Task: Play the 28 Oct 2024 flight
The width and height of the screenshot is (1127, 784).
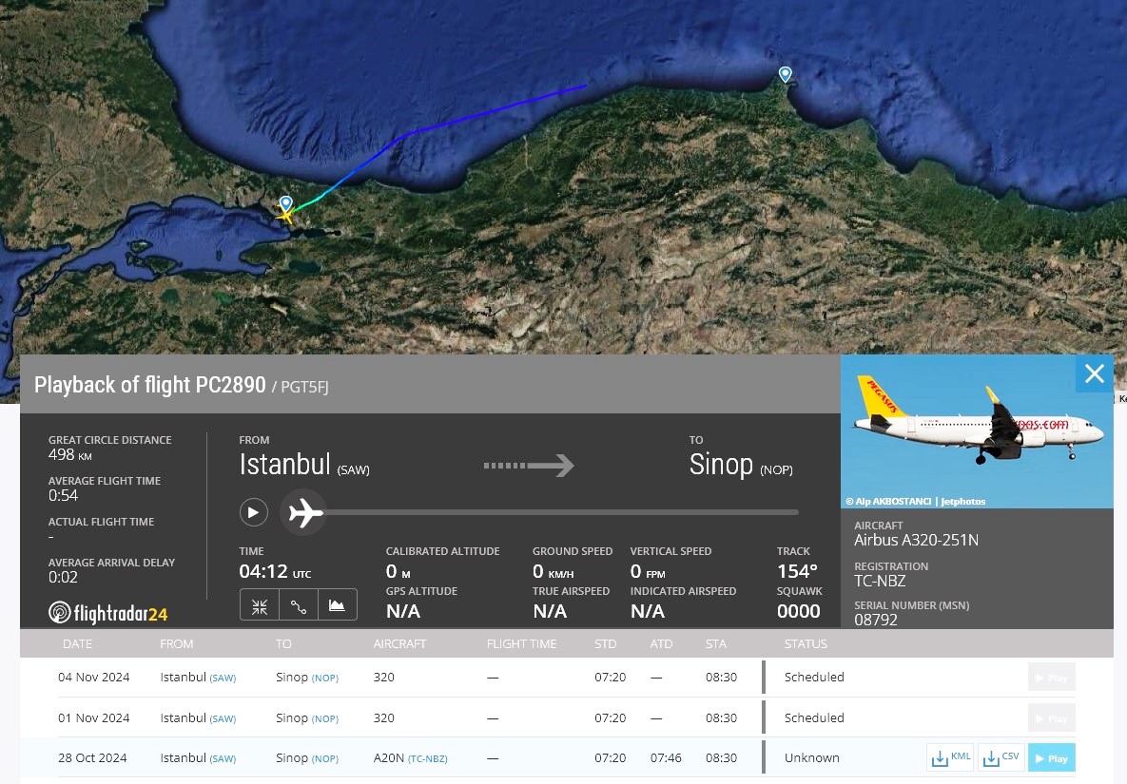Action: point(1052,757)
